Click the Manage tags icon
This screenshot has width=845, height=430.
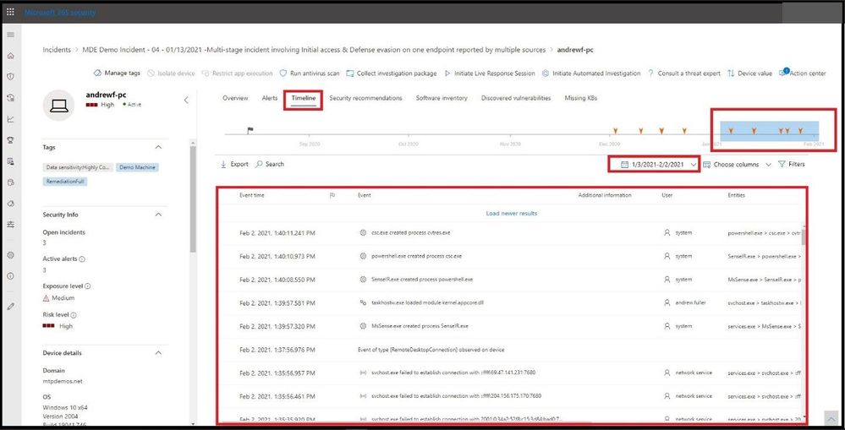coord(97,73)
